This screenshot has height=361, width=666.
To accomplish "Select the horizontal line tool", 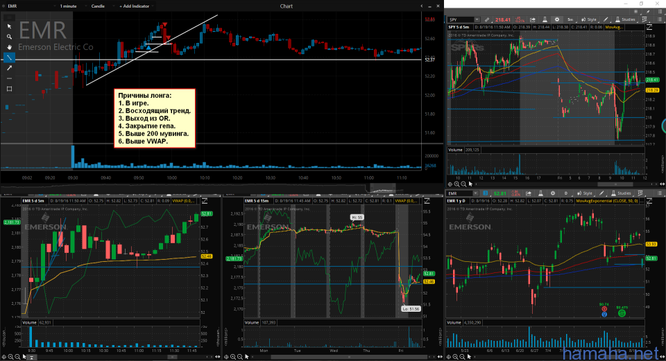I will (9, 78).
